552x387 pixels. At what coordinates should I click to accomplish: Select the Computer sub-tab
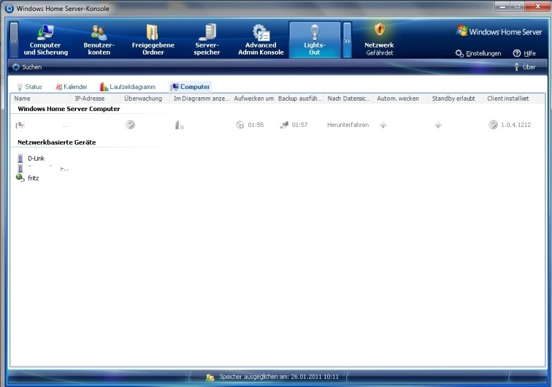coord(190,86)
